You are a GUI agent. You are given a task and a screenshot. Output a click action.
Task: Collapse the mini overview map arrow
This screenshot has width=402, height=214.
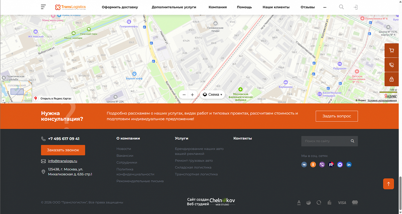click(x=3, y=100)
